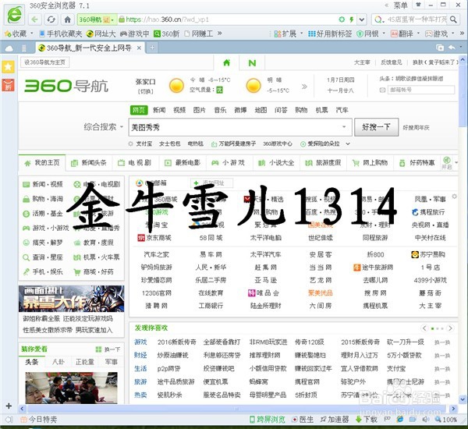Open the 京东商城 link
Viewport: 468px width, 429px height.
click(154, 238)
